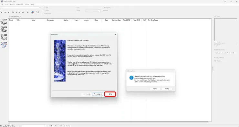Click the play button in the toolbar

tap(2, 12)
